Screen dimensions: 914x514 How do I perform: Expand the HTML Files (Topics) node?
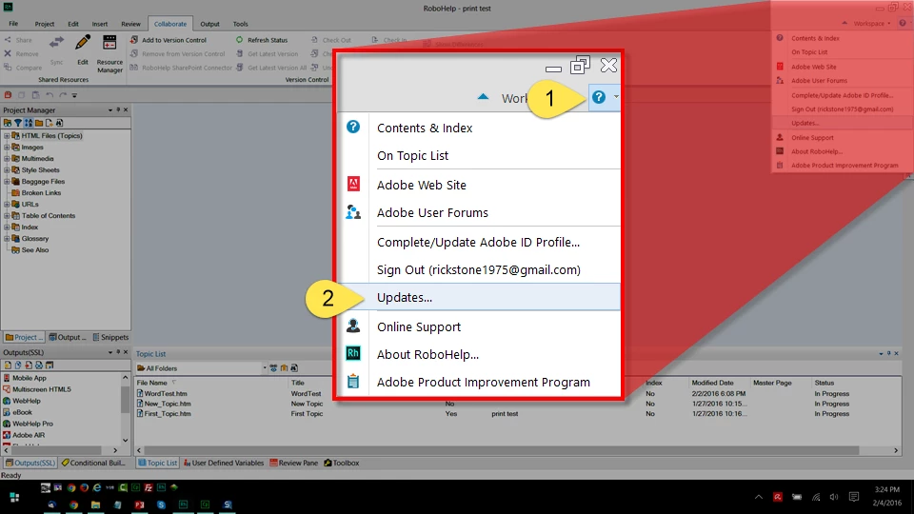7,136
